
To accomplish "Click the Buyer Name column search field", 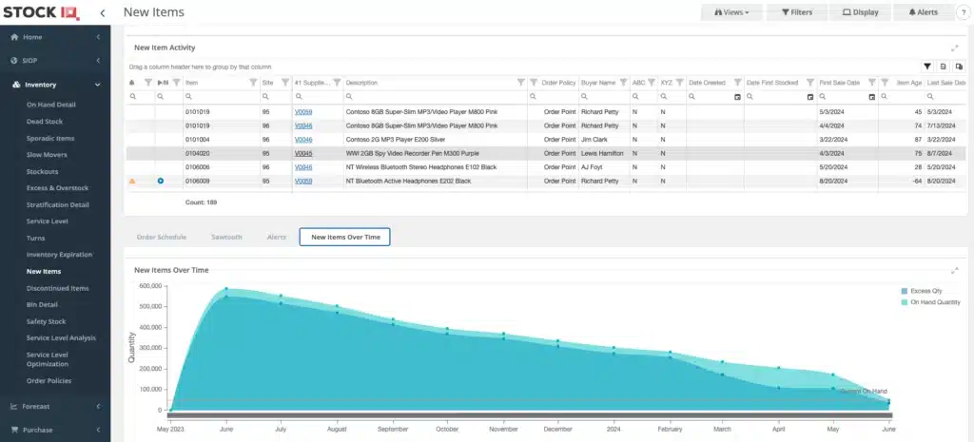I will coord(604,98).
